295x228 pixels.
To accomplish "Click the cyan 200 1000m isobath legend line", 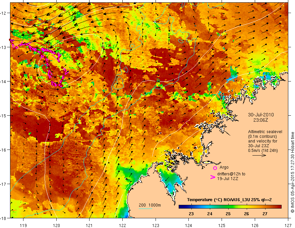I will pyautogui.click(x=145, y=209).
